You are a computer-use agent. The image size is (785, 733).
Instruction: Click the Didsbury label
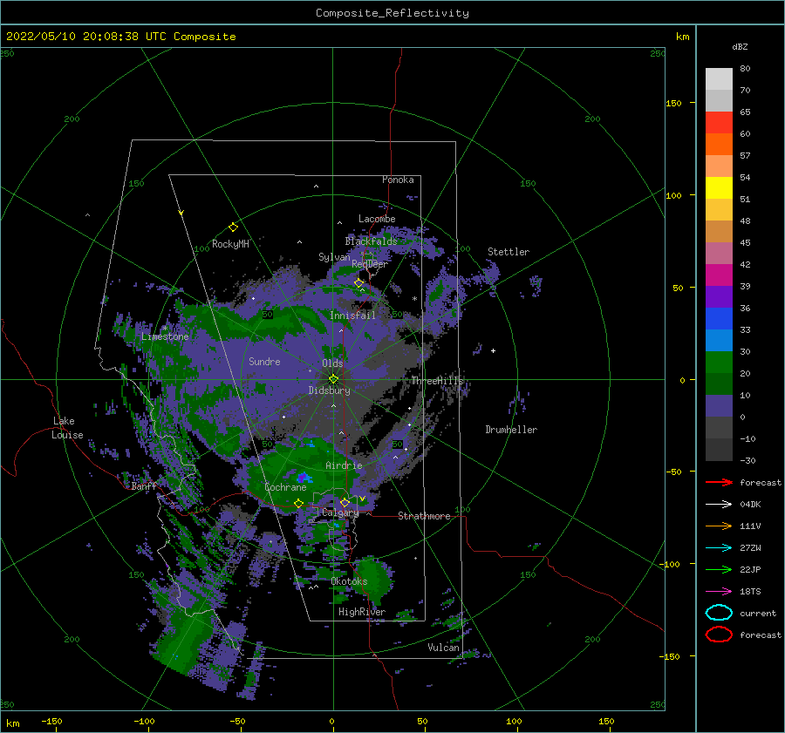(329, 390)
